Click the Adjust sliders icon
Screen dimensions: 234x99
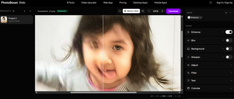189,65
